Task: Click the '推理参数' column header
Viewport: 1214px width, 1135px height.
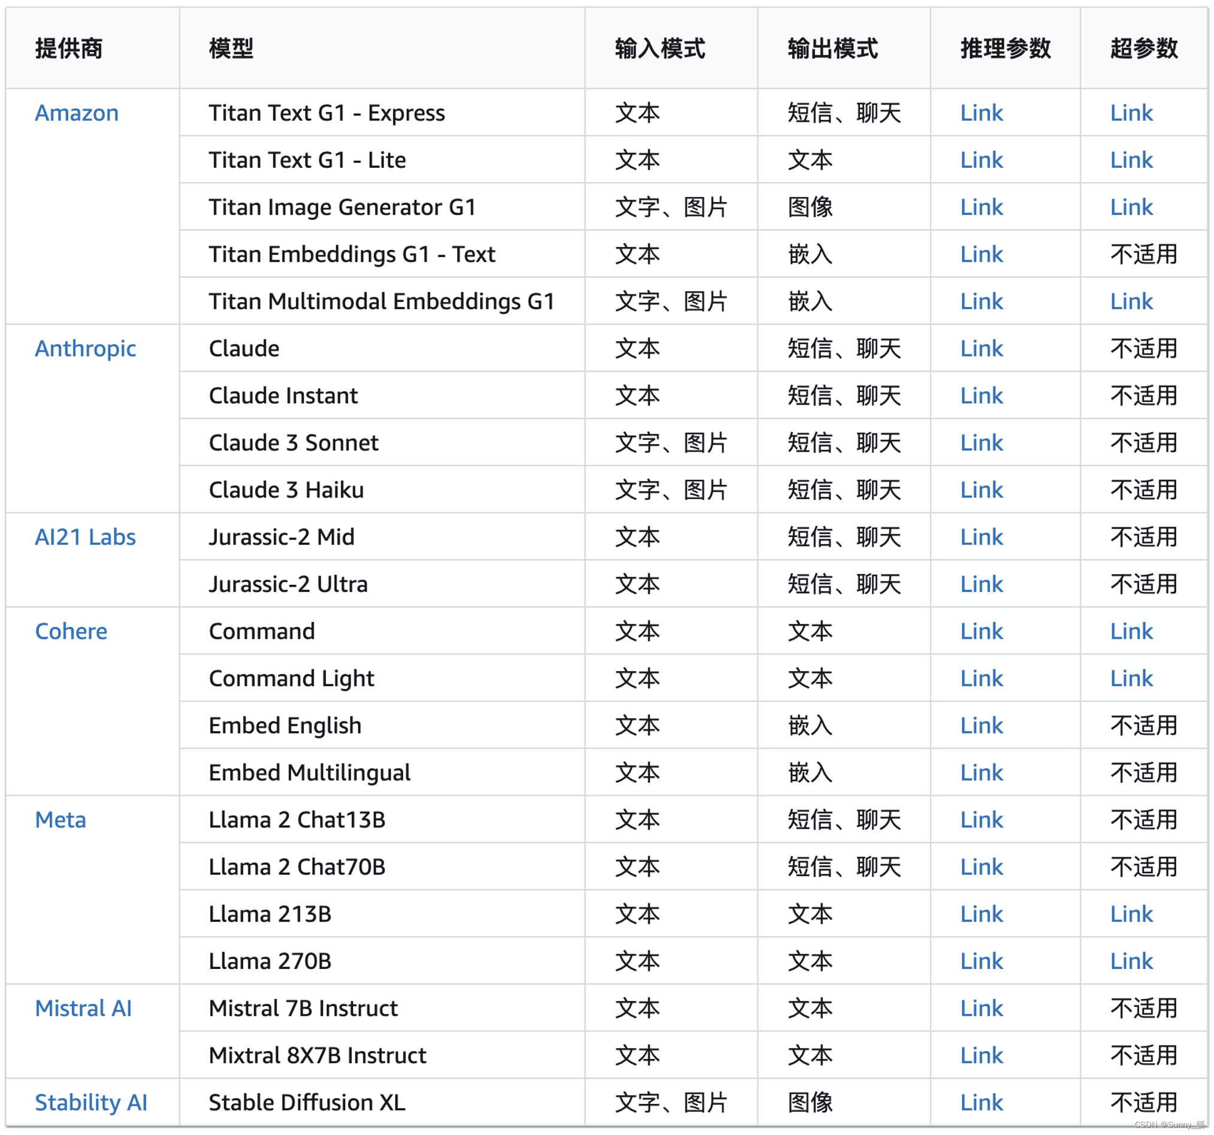Action: 1005,49
